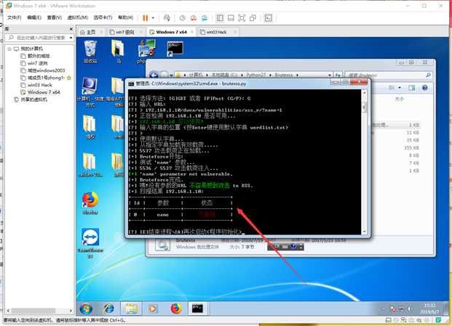This screenshot has width=452, height=326.
Task: Toggle the library sidebar view icon
Action: coord(220,18)
